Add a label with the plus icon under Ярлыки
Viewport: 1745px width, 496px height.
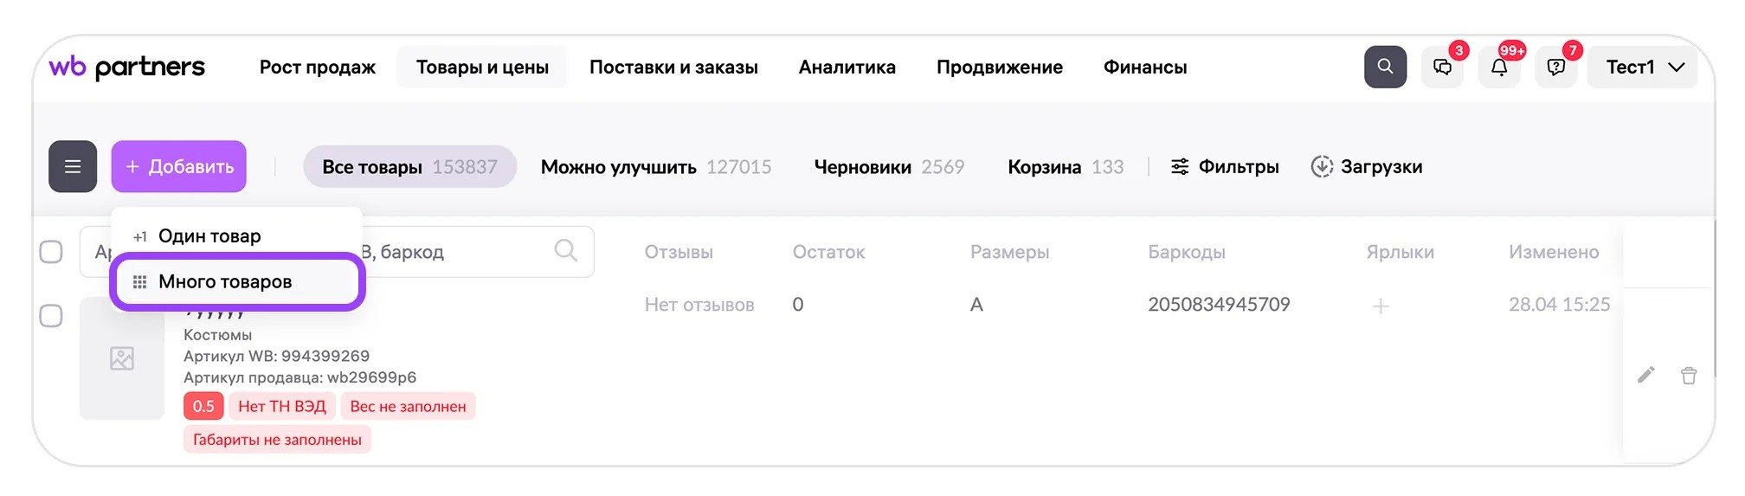1381,306
